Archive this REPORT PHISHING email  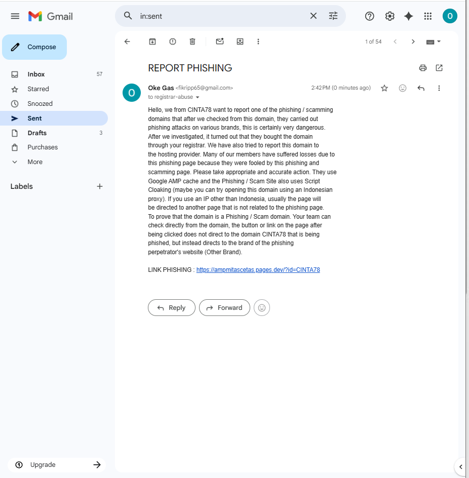(152, 42)
